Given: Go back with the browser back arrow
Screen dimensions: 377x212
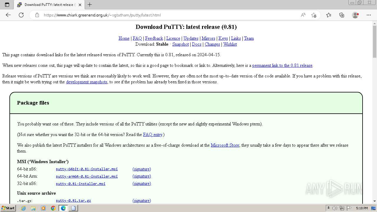Looking at the screenshot, I should 8,15.
